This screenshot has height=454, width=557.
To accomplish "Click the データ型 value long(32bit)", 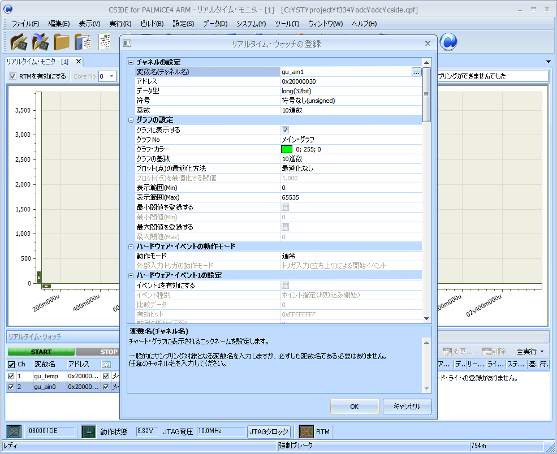I will click(x=351, y=91).
